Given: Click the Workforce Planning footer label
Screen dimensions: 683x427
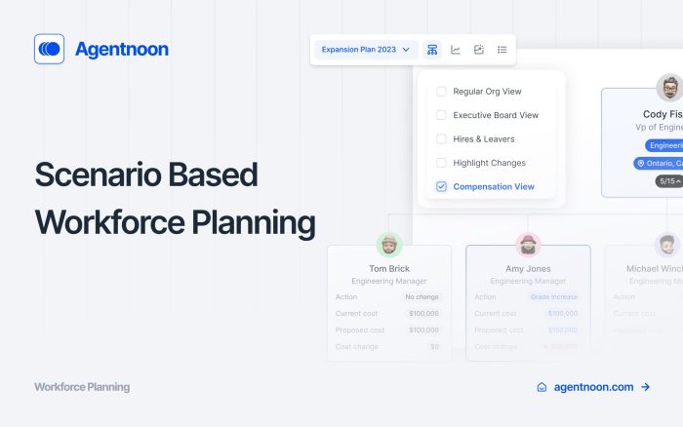Looking at the screenshot, I should pos(82,387).
